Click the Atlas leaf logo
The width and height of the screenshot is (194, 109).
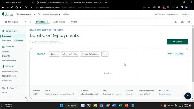(3, 14)
